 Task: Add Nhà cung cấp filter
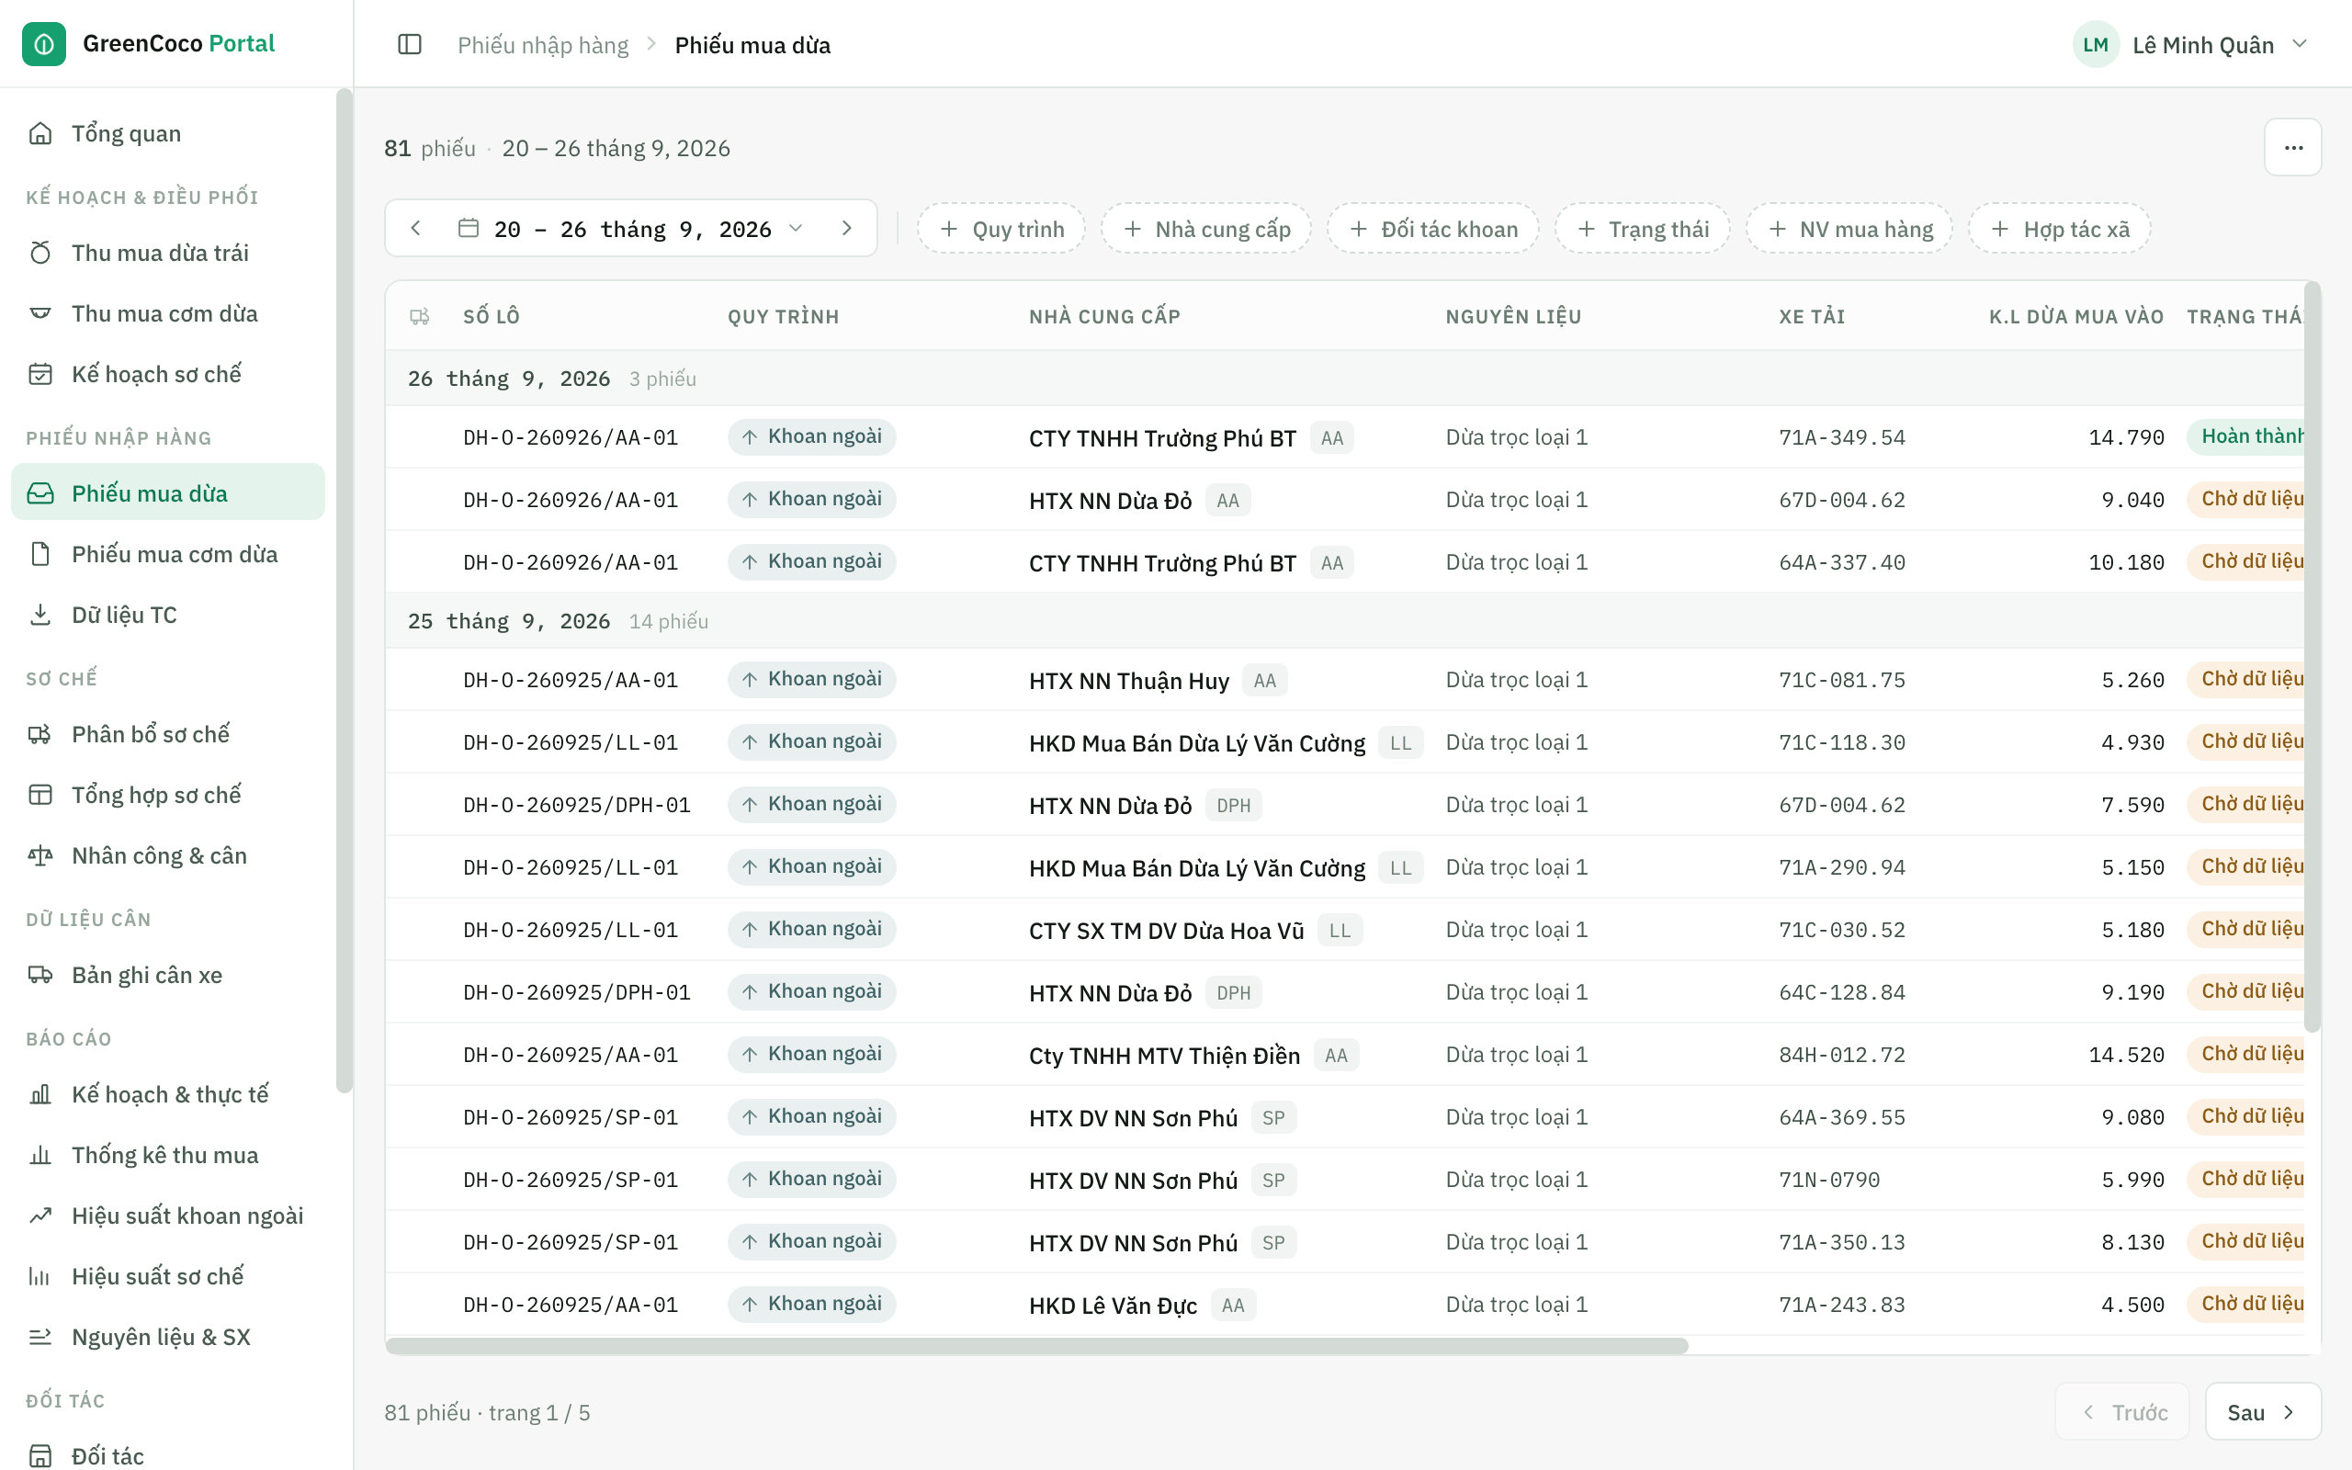point(1206,229)
